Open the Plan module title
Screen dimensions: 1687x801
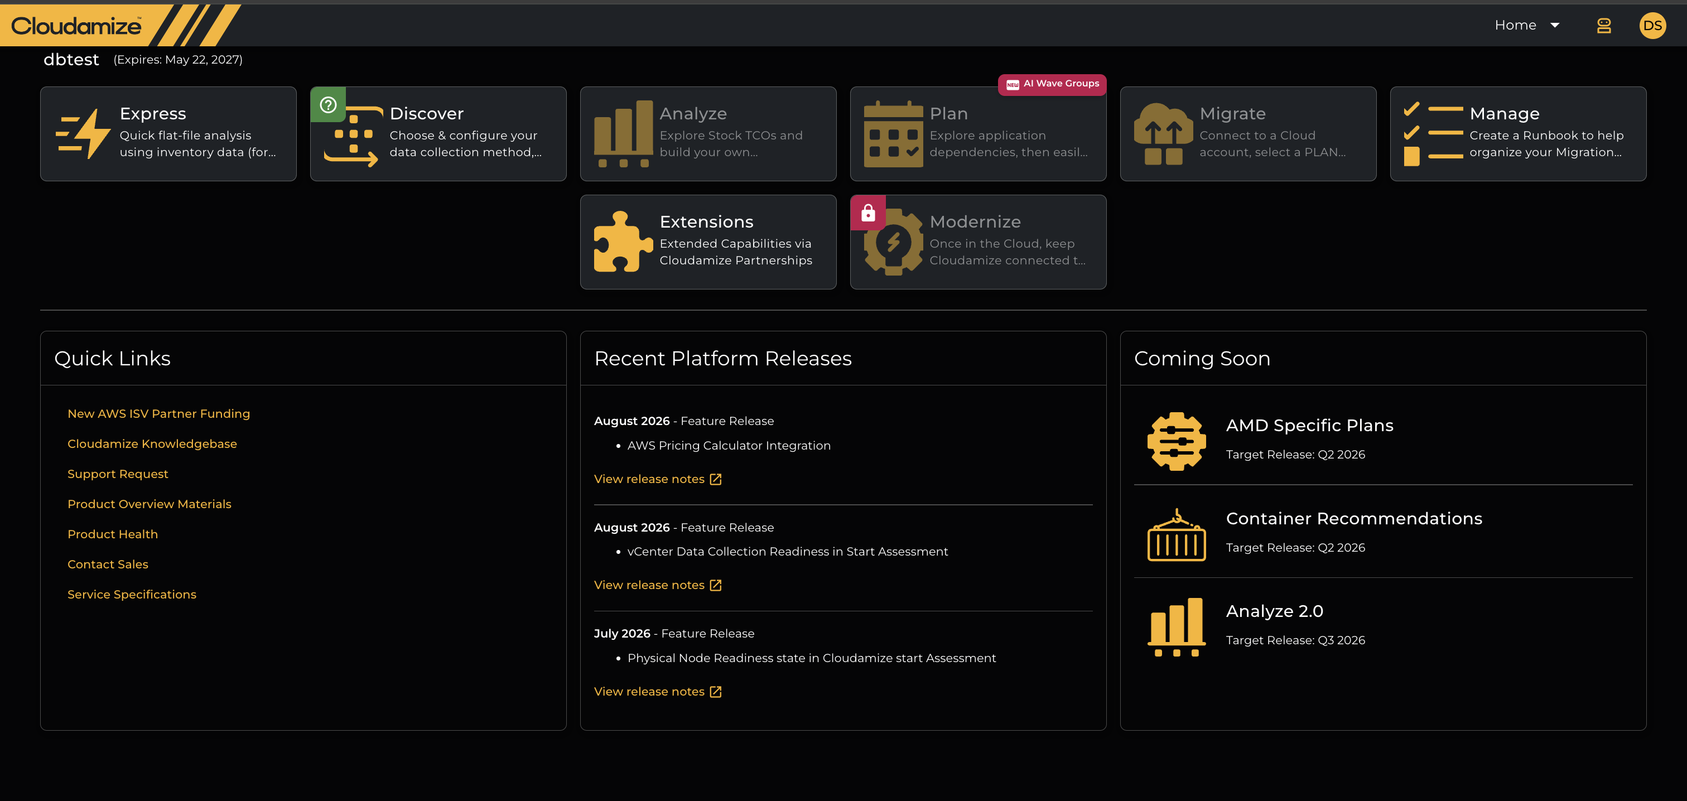tap(948, 114)
